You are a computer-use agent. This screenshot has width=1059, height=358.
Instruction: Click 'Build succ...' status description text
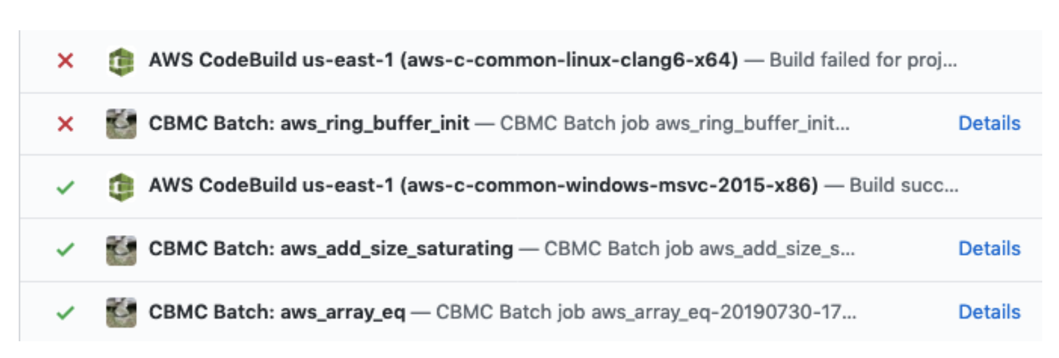[904, 185]
